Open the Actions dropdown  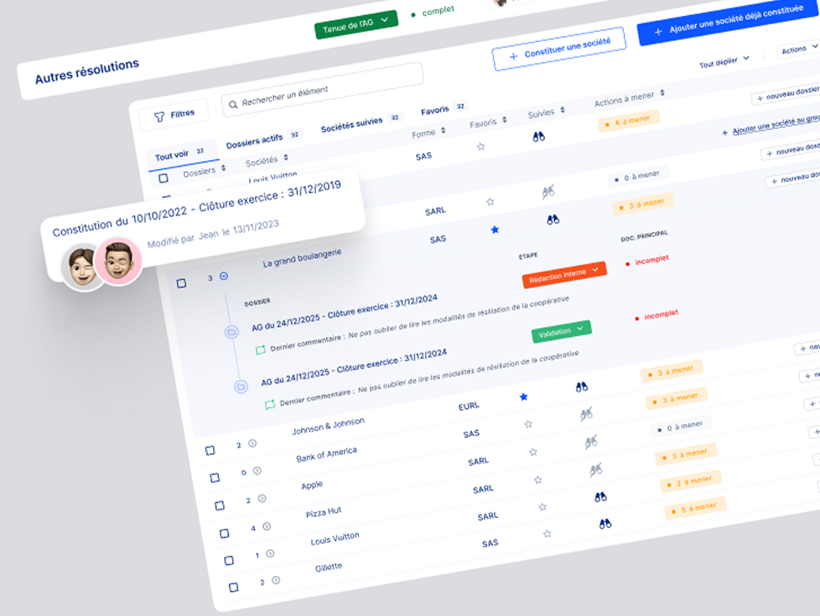(799, 49)
